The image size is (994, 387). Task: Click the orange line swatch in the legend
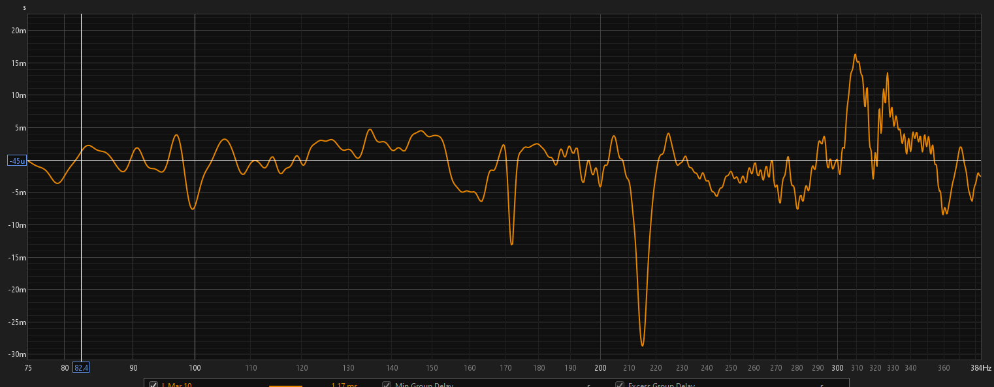(285, 386)
